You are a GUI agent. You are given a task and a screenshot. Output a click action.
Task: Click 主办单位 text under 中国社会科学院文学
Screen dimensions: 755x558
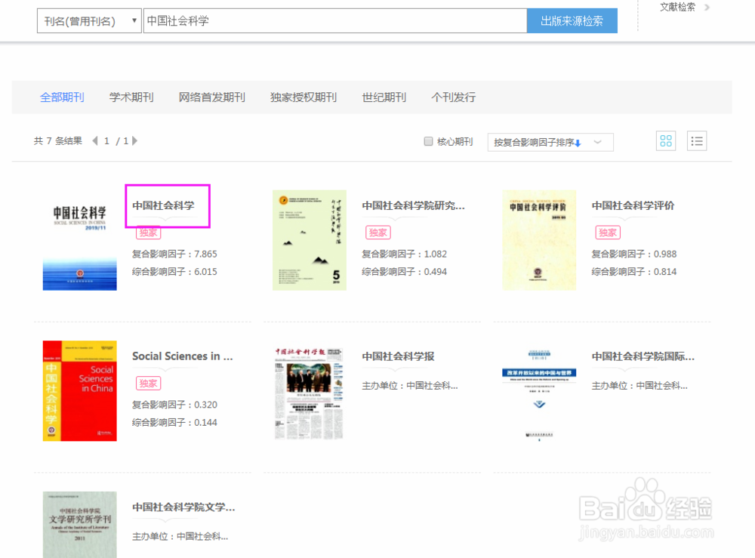(x=180, y=536)
